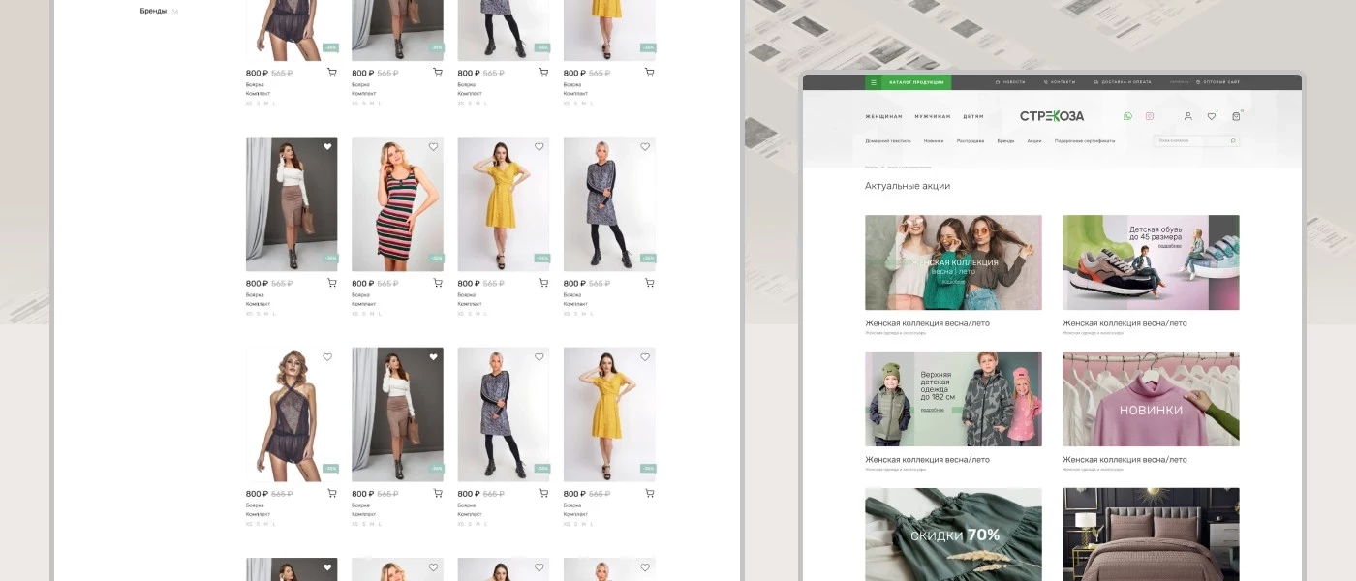Select Распродажа in the navigation bar
This screenshot has height=581, width=1356.
click(971, 140)
